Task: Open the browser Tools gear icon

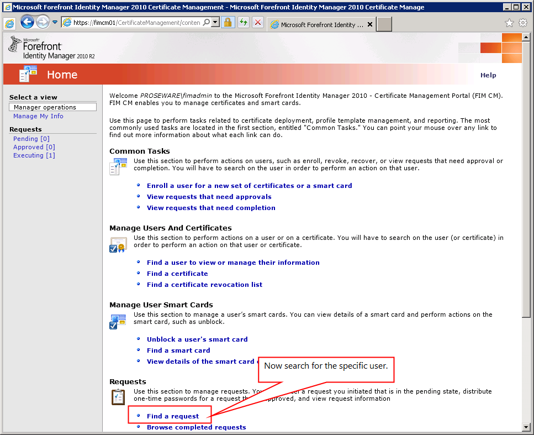Action: coord(523,23)
